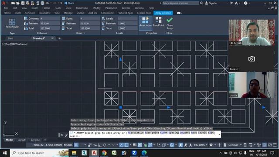The height and width of the screenshot is (157, 279).
Task: Open the Modify menu
Action: click(96, 8)
